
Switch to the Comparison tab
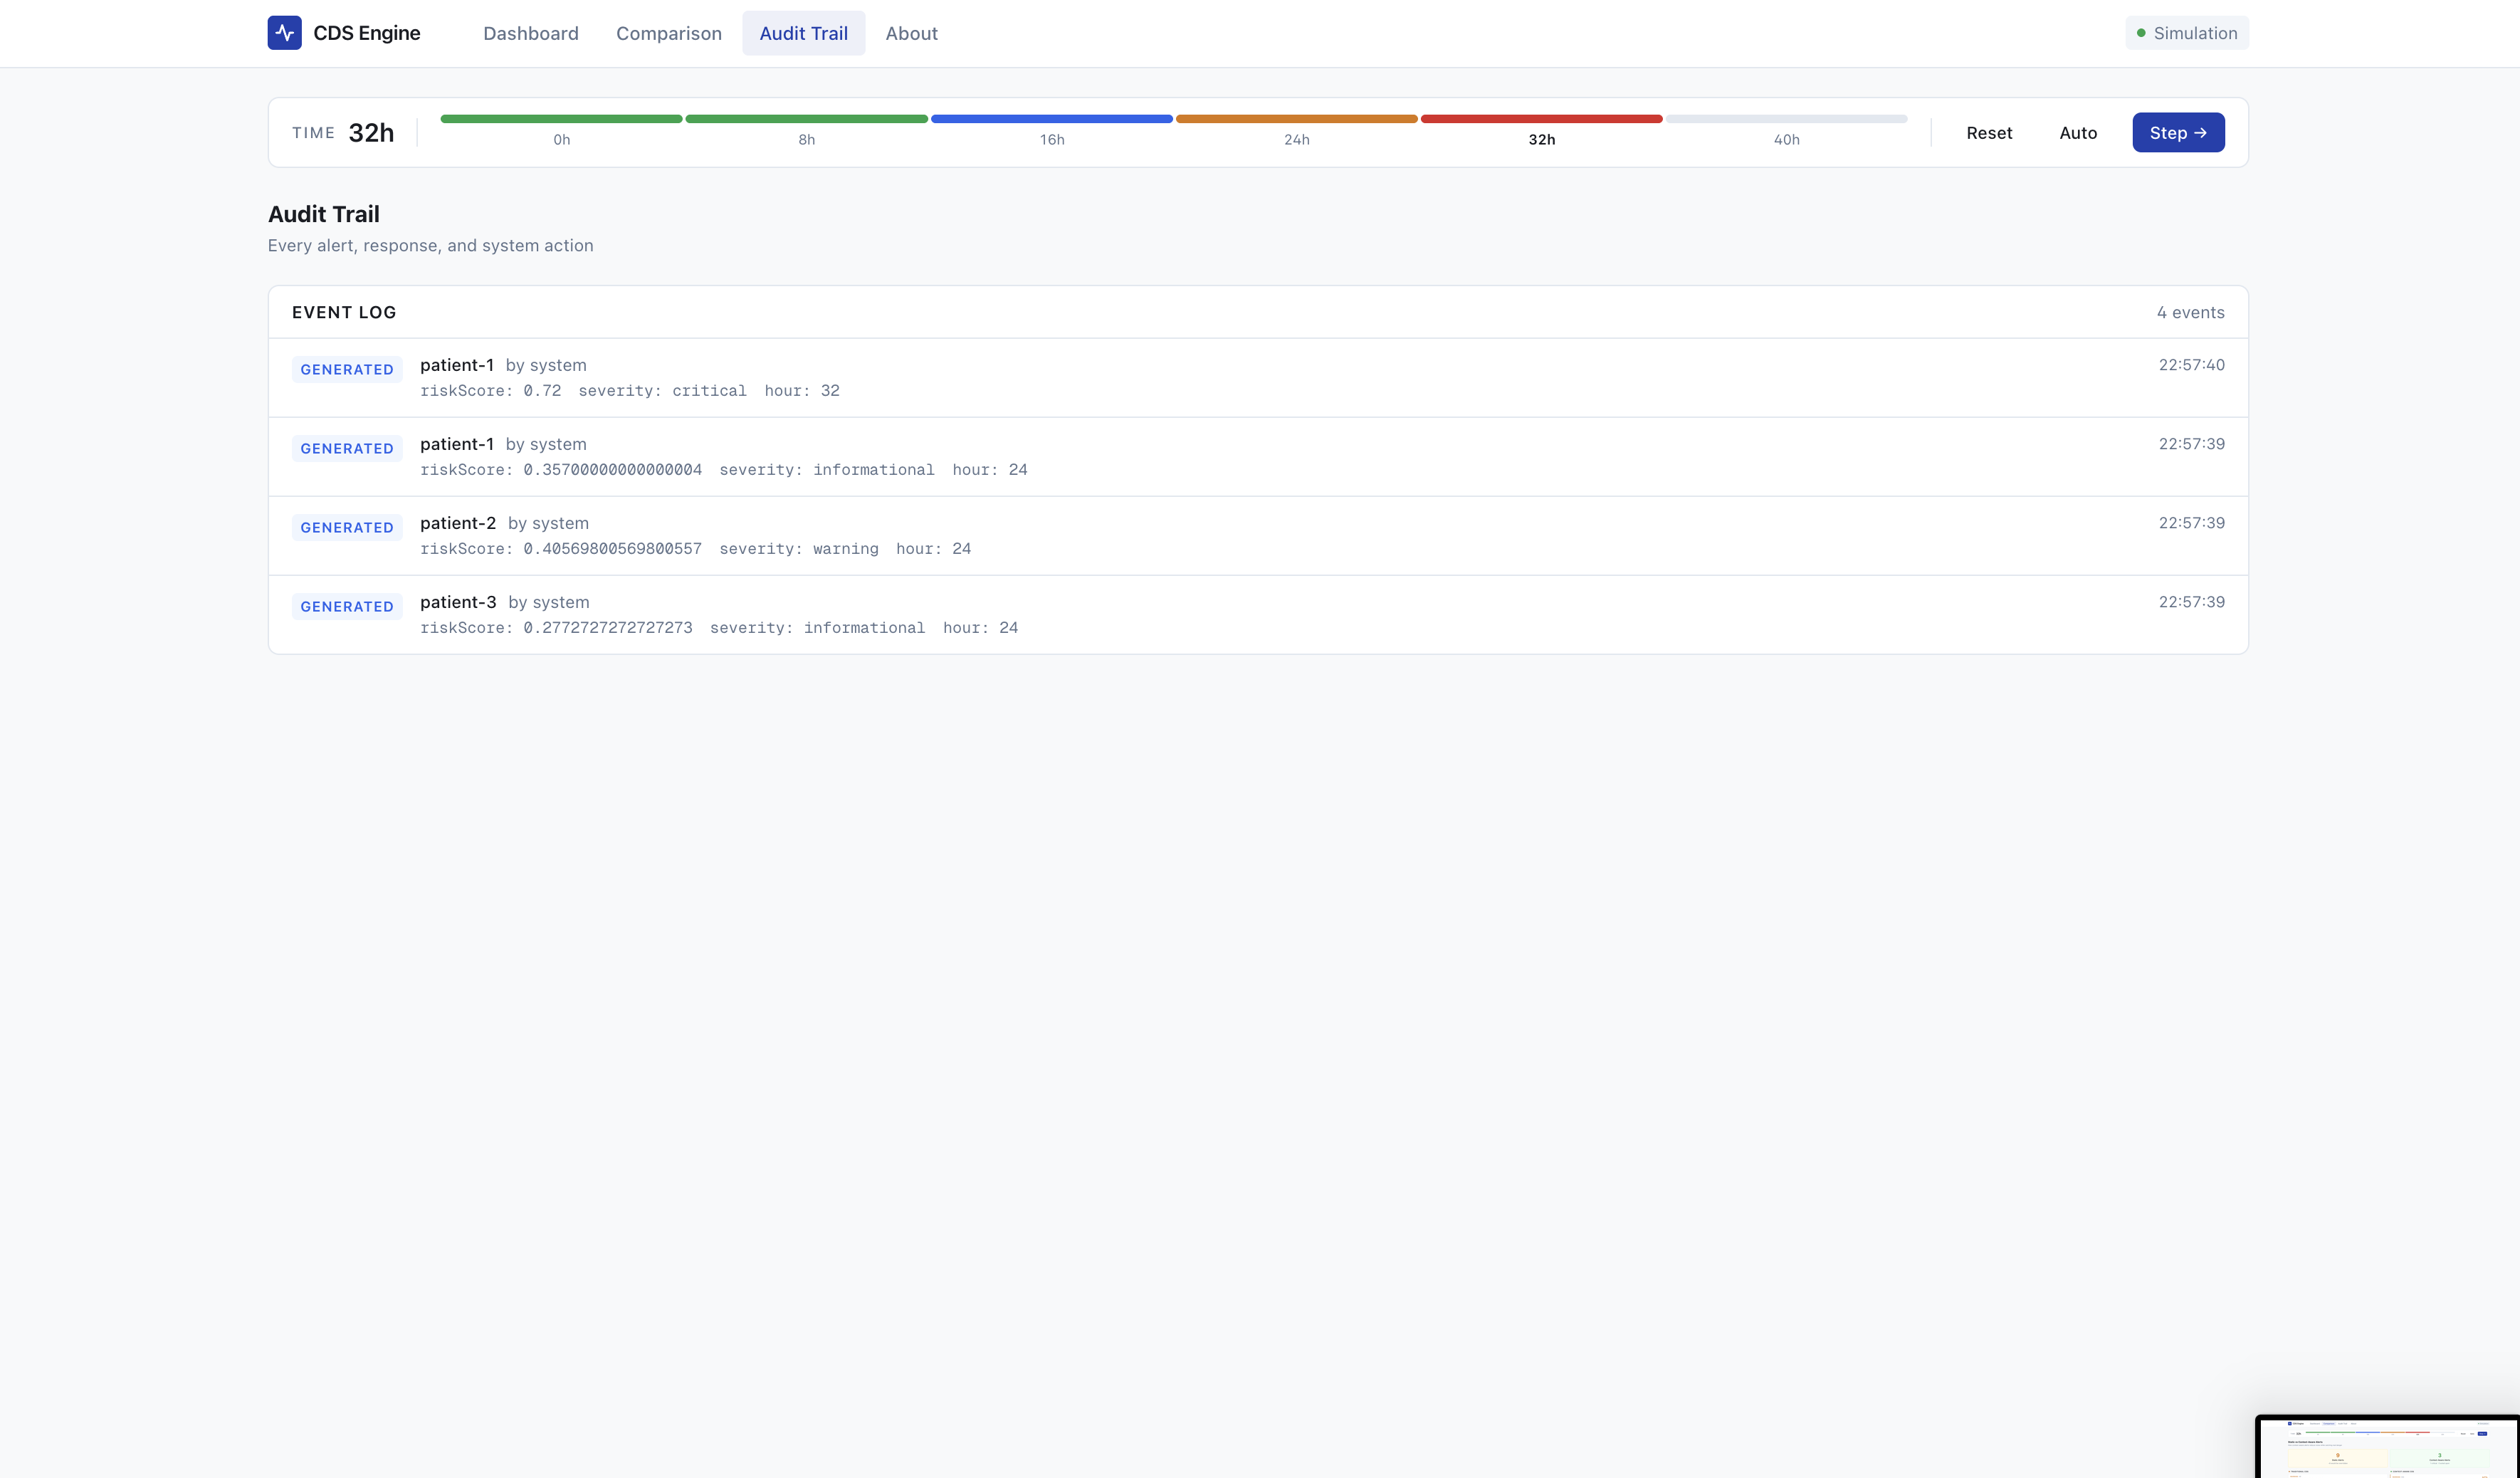[x=668, y=33]
